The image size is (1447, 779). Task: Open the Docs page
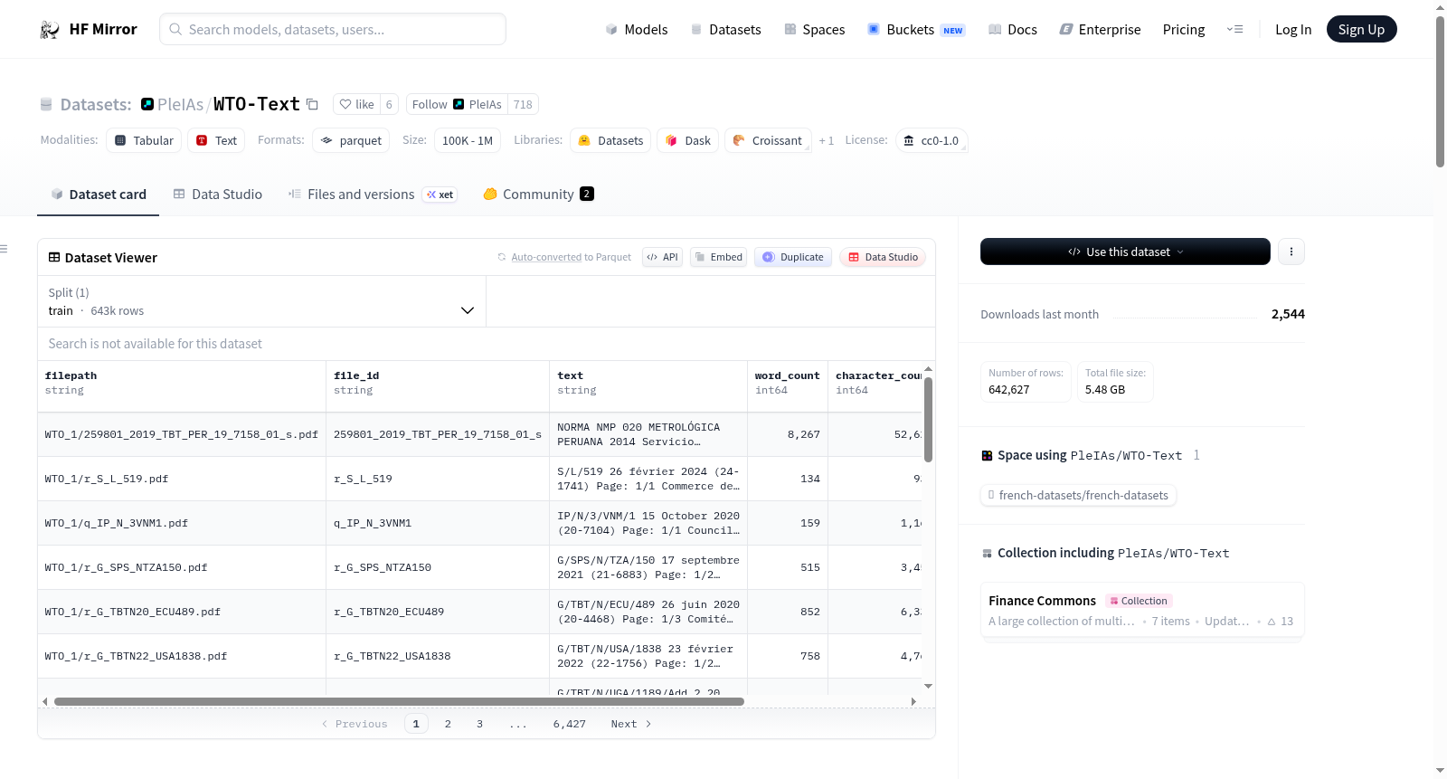point(1013,30)
